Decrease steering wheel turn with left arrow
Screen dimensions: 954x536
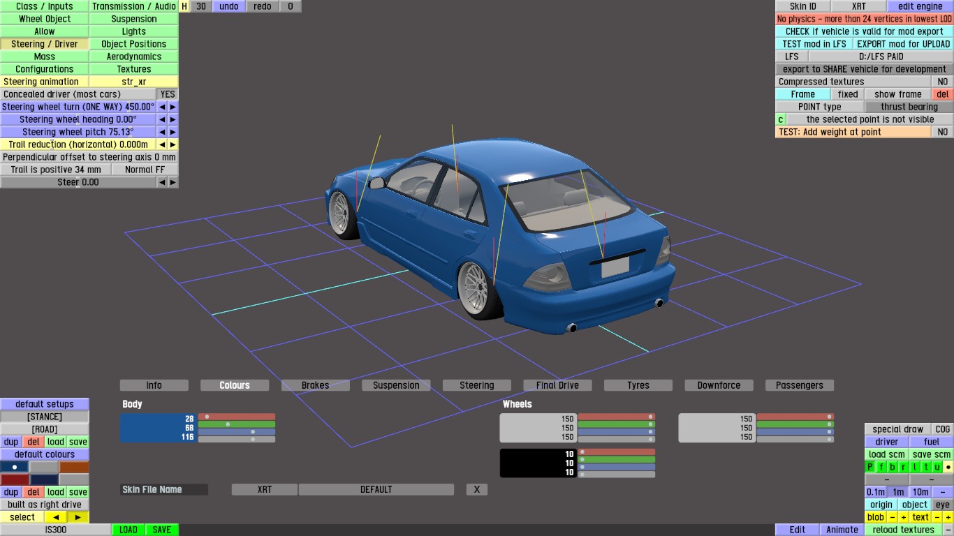tap(162, 107)
